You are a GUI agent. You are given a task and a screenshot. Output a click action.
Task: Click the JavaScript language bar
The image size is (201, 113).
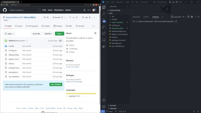coord(81,94)
